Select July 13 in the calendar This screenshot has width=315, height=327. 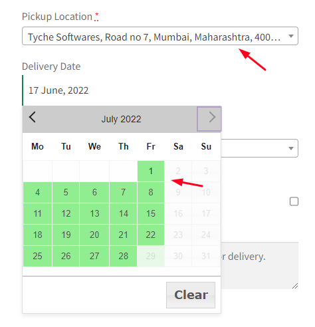coord(94,213)
